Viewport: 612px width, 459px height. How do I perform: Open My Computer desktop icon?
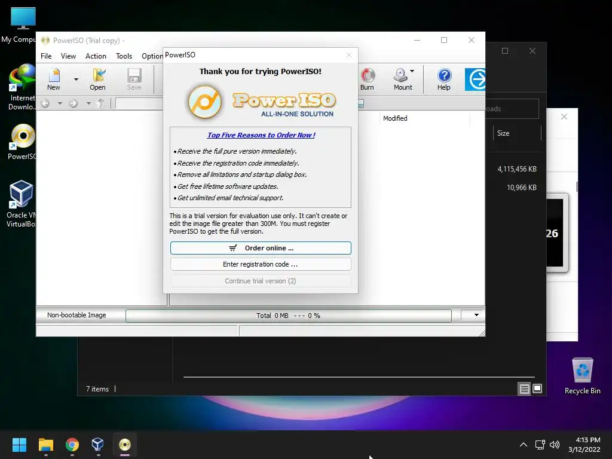click(x=23, y=25)
